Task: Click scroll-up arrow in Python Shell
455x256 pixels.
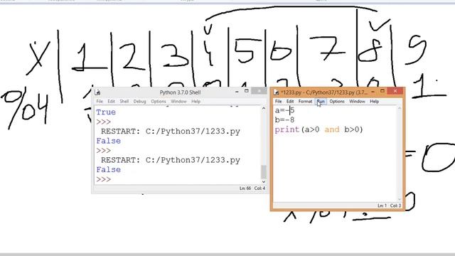Action: (x=264, y=109)
